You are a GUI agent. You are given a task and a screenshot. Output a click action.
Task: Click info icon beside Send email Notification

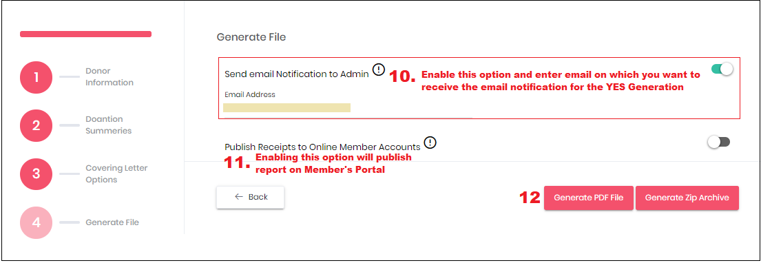coord(379,70)
